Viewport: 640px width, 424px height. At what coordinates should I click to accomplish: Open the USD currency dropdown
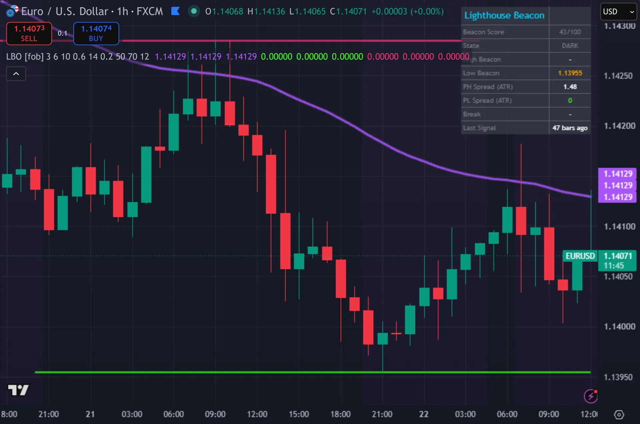(618, 12)
